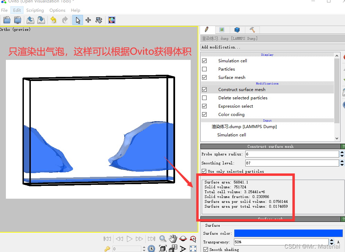Disable the Construct surface mesh modifier
The height and width of the screenshot is (252, 345).
[x=205, y=90]
